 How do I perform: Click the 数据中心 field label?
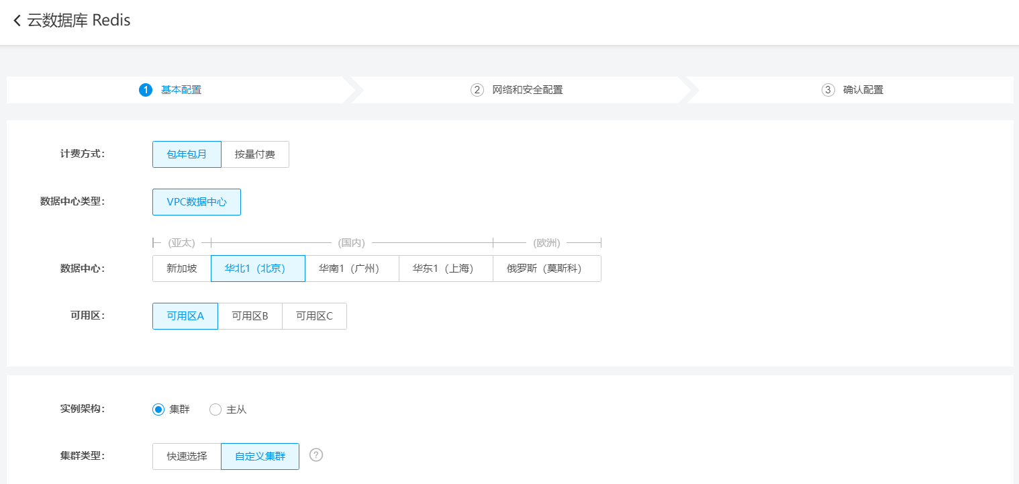point(83,269)
